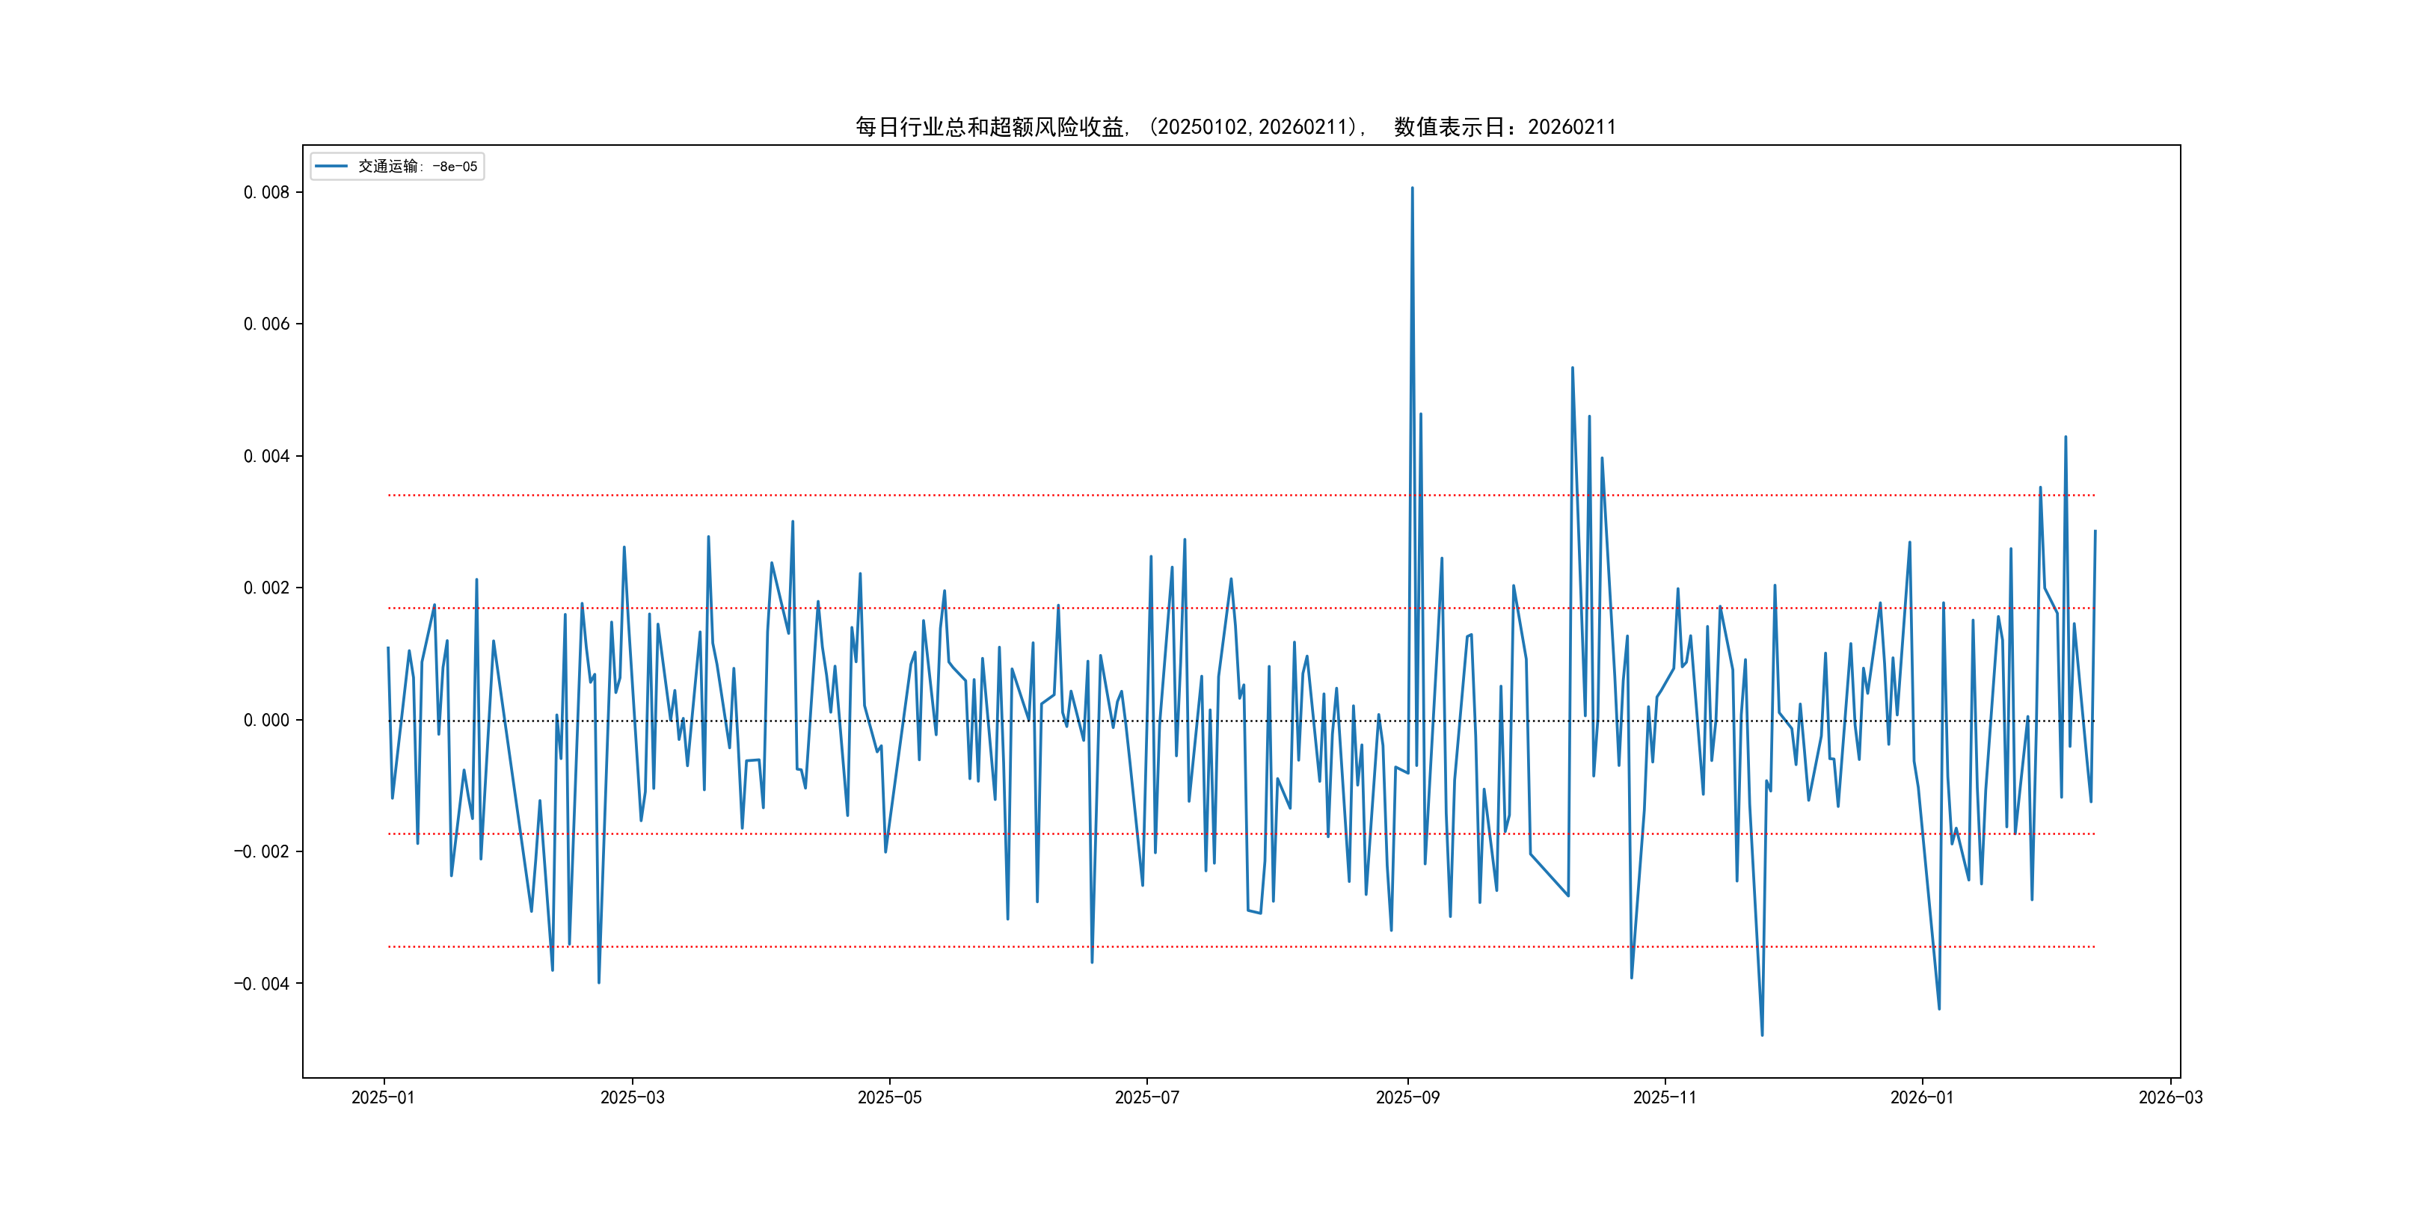Image resolution: width=2423 pixels, height=1211 pixels.
Task: Click the 0.008 y-axis tick label
Action: pyautogui.click(x=266, y=193)
